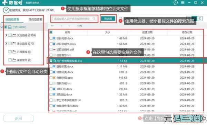The image size is (207, 125).
Task: Sort by the creation date column header
Action: pyautogui.click(x=147, y=32)
